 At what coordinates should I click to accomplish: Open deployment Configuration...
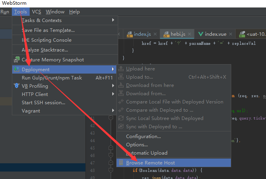tap(174, 137)
